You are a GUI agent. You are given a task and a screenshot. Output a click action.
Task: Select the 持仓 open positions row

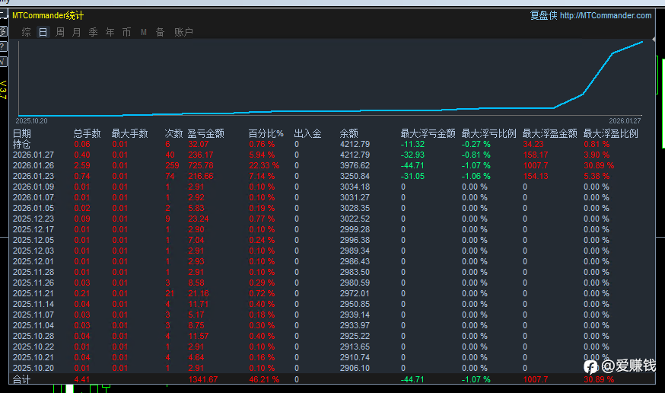point(332,144)
